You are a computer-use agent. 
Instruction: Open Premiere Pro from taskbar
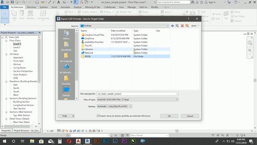coord(124,141)
